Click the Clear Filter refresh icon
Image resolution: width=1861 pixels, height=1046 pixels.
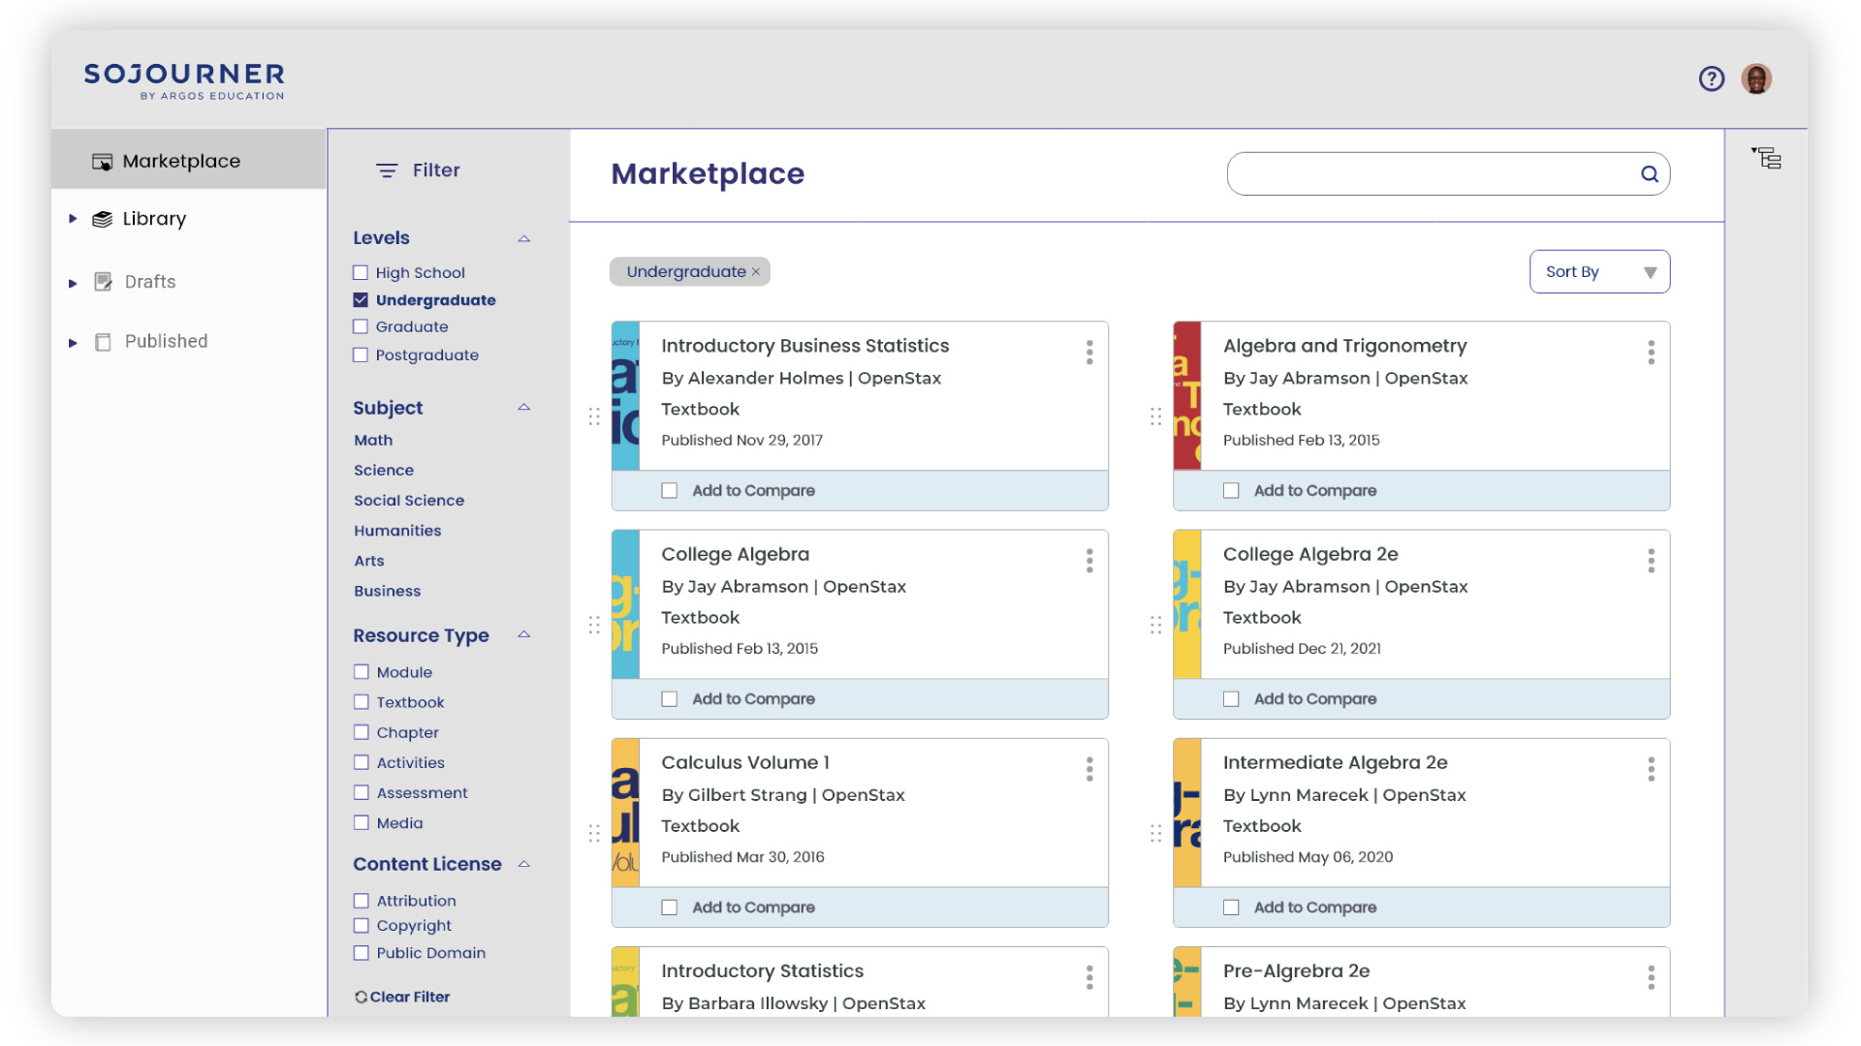point(361,997)
